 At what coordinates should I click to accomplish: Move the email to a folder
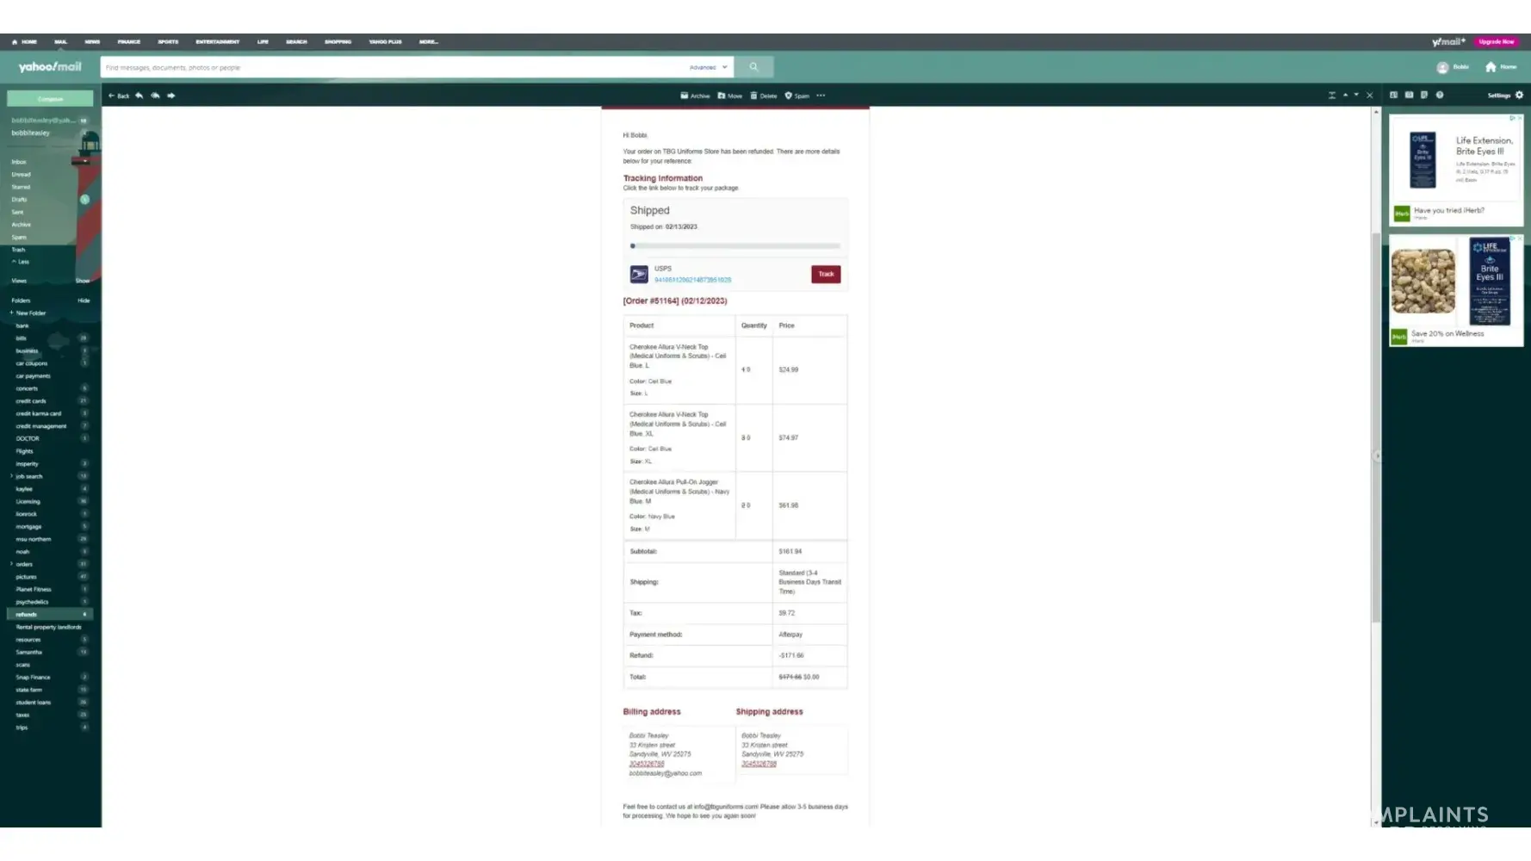coord(729,96)
